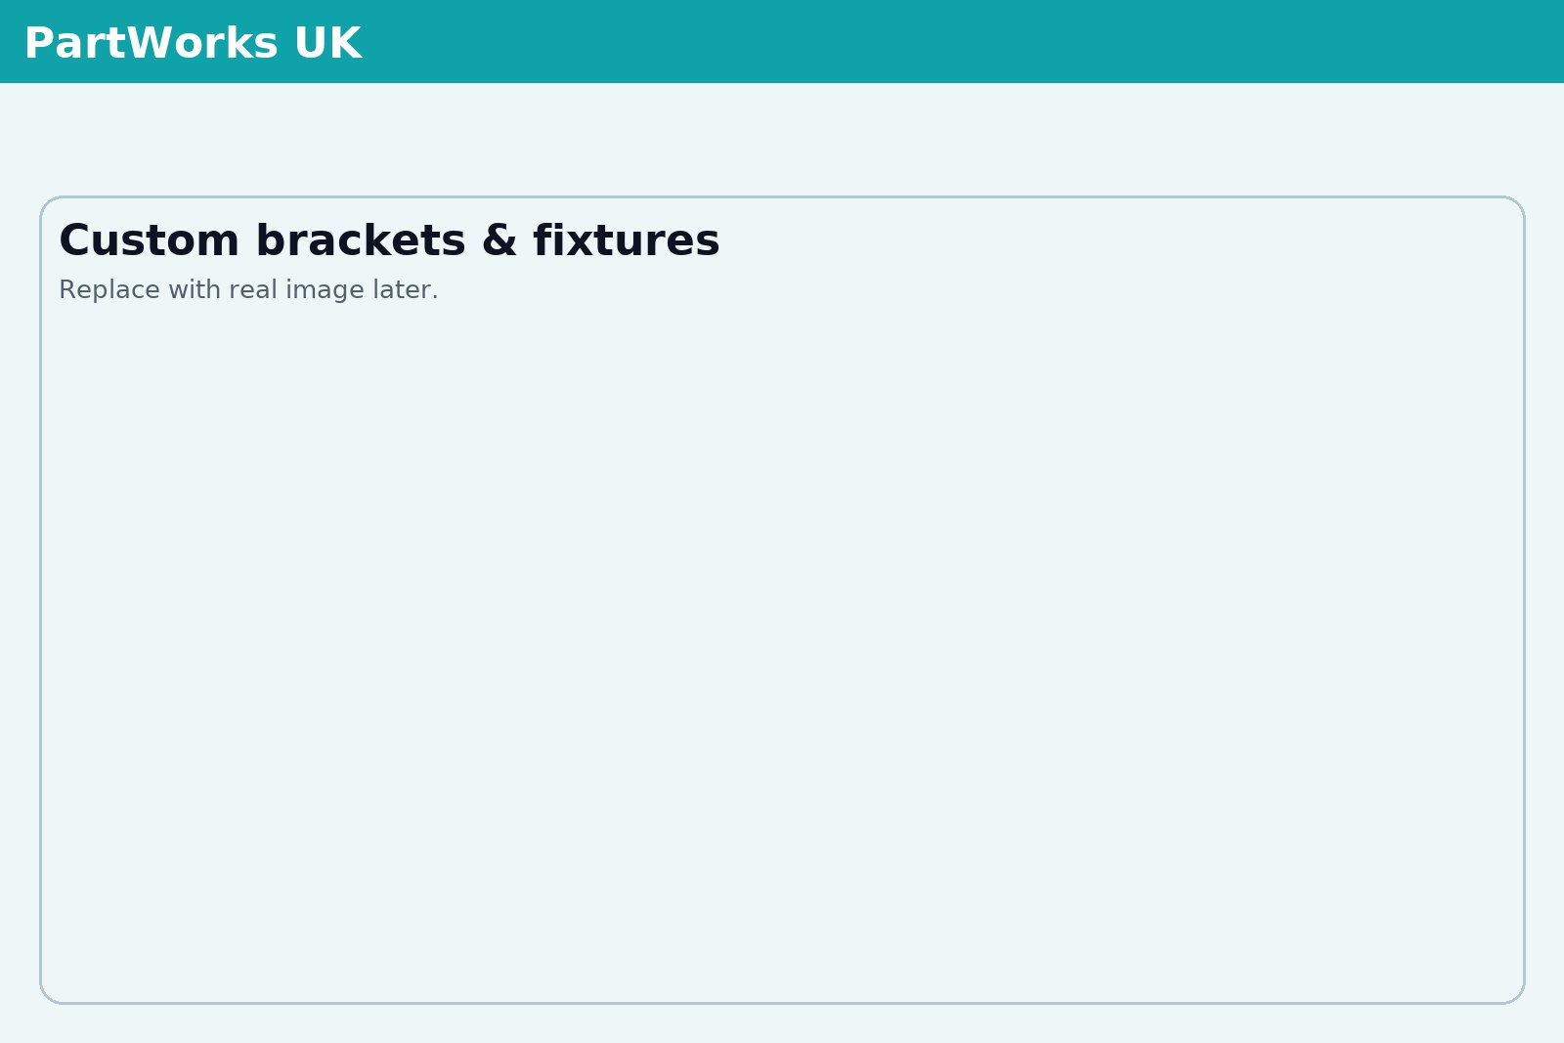Select the text 'Replace with real image later.'

(249, 289)
